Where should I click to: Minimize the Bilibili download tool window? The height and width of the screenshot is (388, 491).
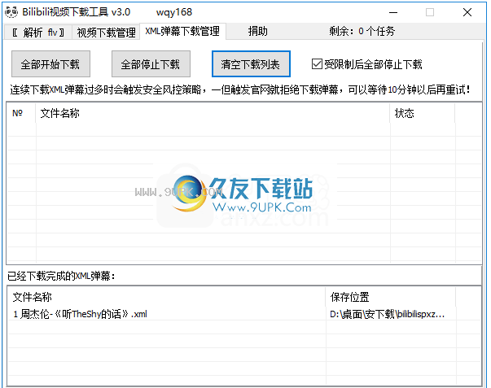pos(393,12)
